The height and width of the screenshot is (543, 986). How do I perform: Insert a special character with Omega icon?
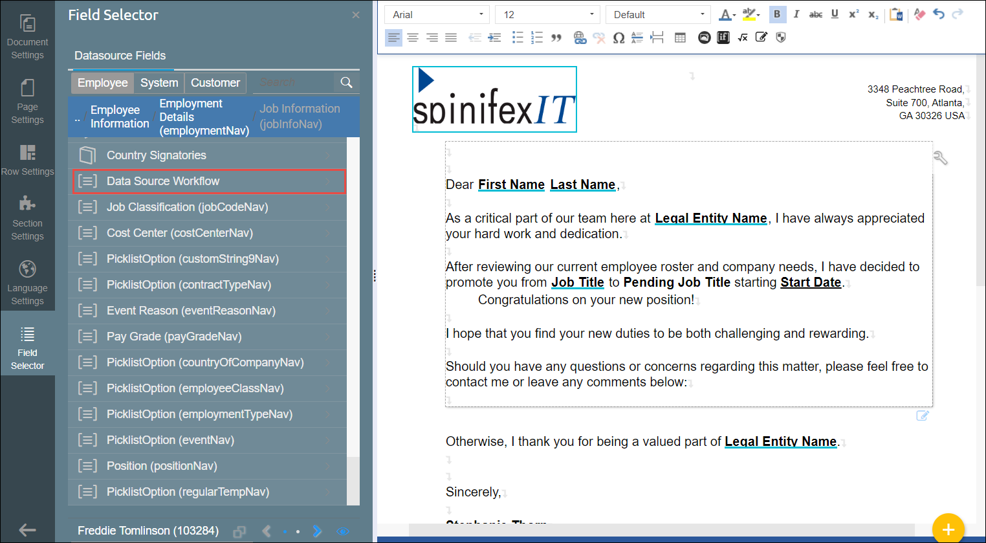619,38
